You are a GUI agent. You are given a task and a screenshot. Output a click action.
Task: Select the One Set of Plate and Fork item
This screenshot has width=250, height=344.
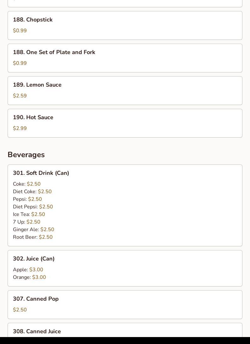coord(54,52)
